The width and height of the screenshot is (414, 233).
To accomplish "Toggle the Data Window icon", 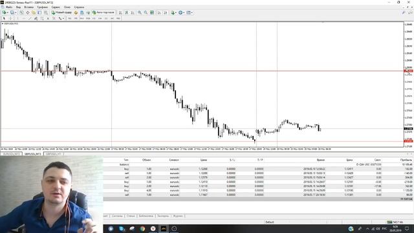I will click(x=27, y=12).
